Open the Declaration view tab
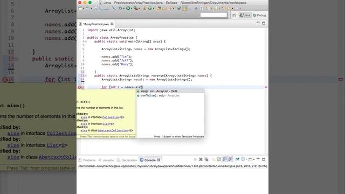 tap(127, 160)
